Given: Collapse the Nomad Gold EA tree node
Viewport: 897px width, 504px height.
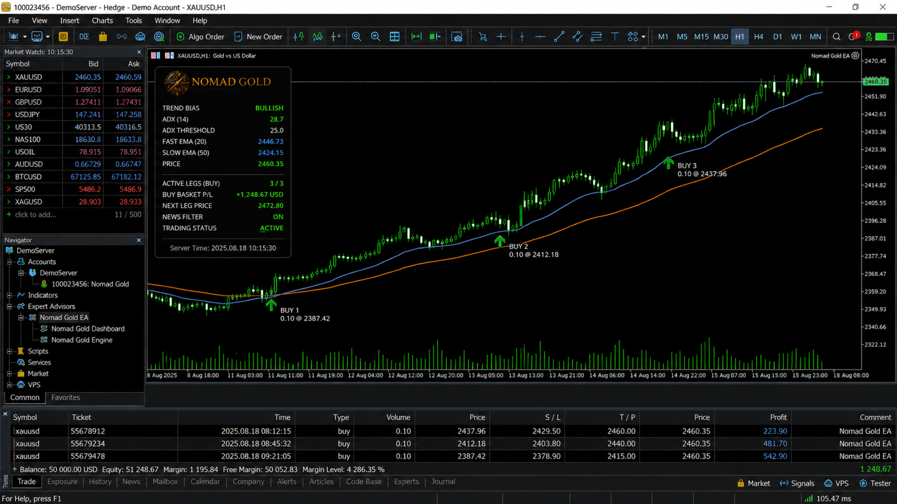Looking at the screenshot, I should 21,318.
